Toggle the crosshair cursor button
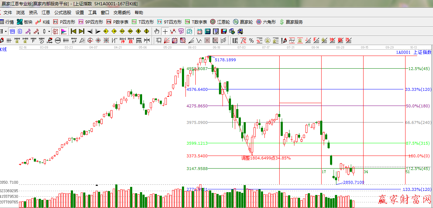Screen dimensions: 433x208 [165, 31]
